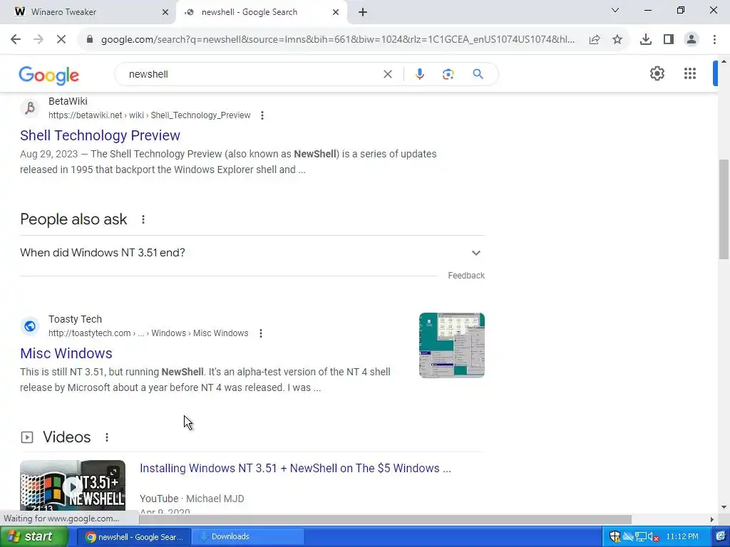Screen dimensions: 730x547
Task: Open Chrome three-dot menu
Action: pyautogui.click(x=714, y=40)
